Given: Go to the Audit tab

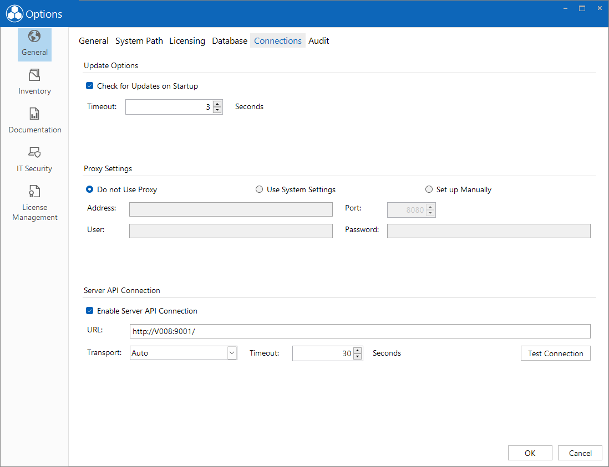Looking at the screenshot, I should [319, 41].
